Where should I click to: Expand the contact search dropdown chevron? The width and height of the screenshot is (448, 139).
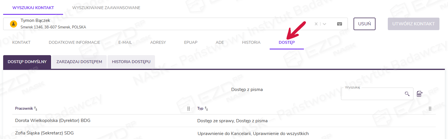pyautogui.click(x=324, y=24)
